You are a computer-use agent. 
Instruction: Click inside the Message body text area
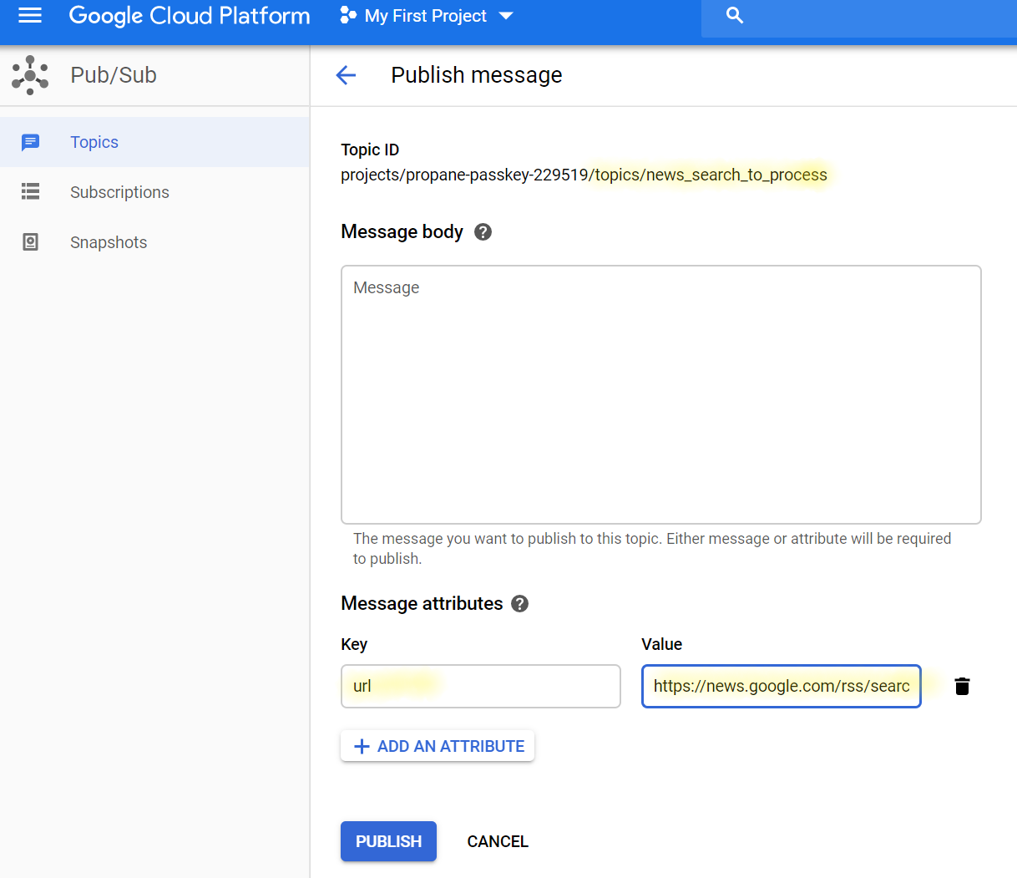pos(661,394)
